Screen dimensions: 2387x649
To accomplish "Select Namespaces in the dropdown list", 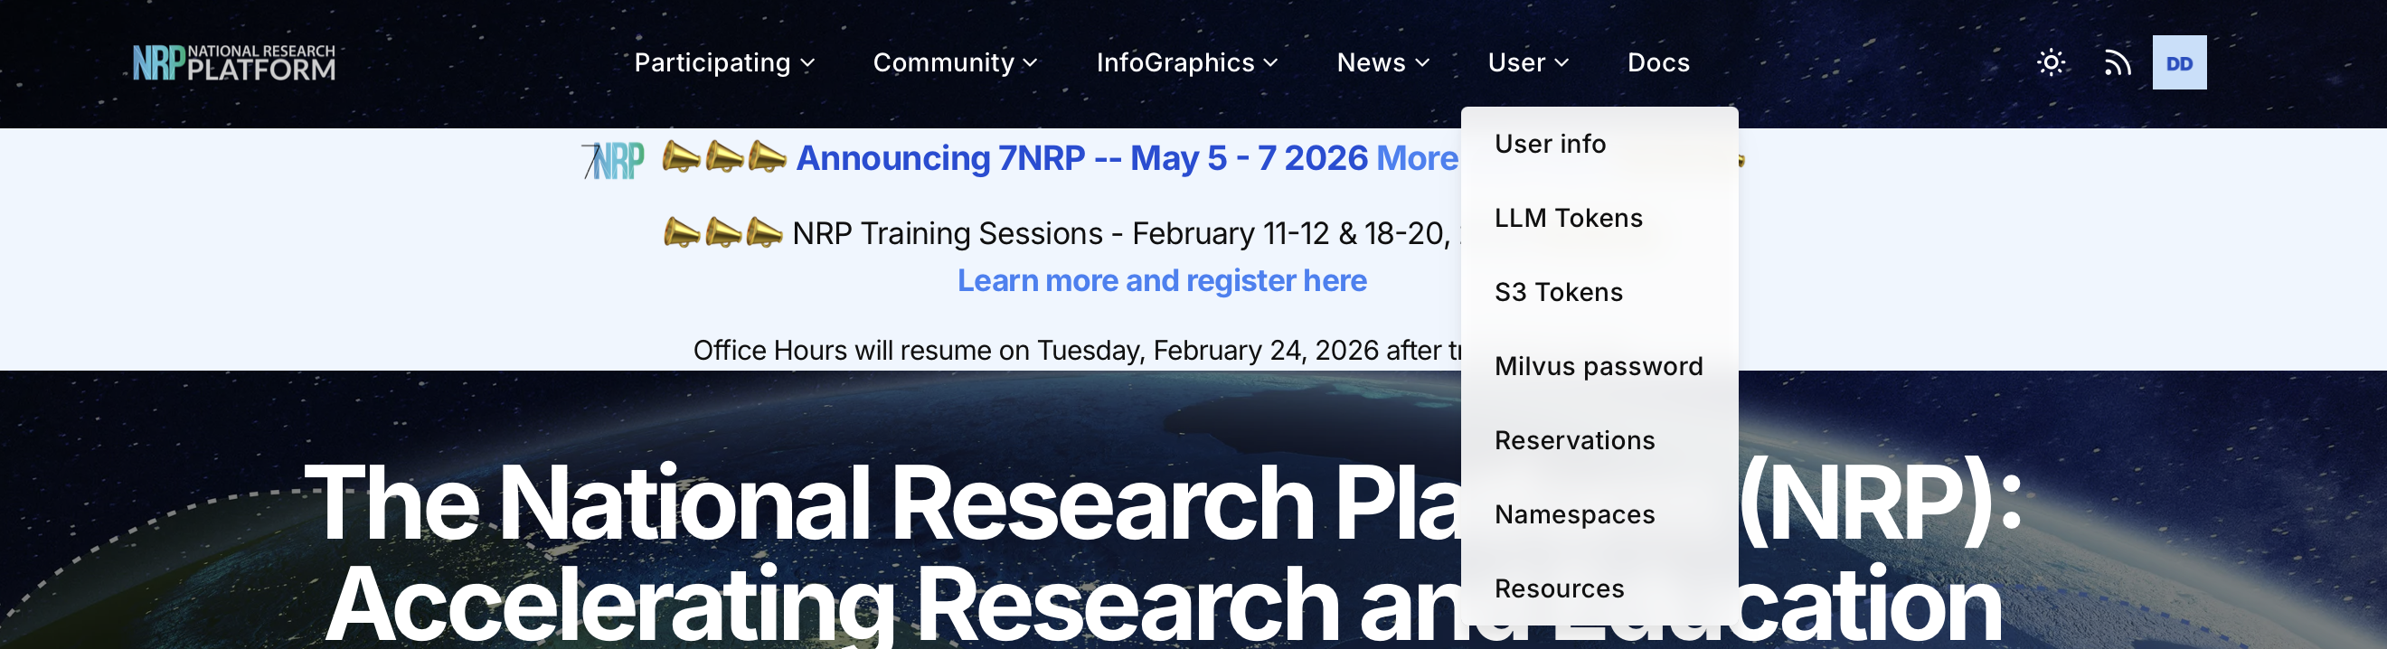I will (x=1573, y=514).
